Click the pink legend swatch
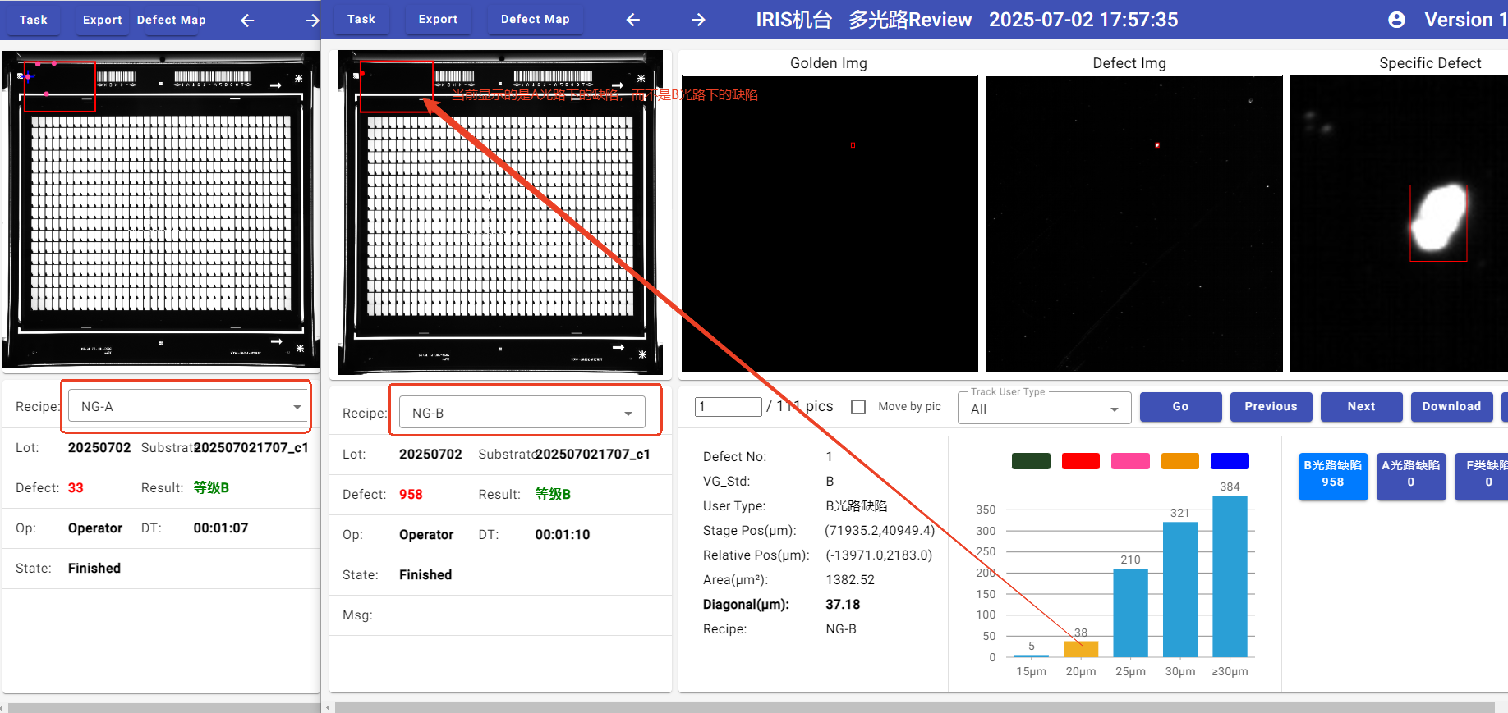This screenshot has height=713, width=1508. [x=1130, y=461]
